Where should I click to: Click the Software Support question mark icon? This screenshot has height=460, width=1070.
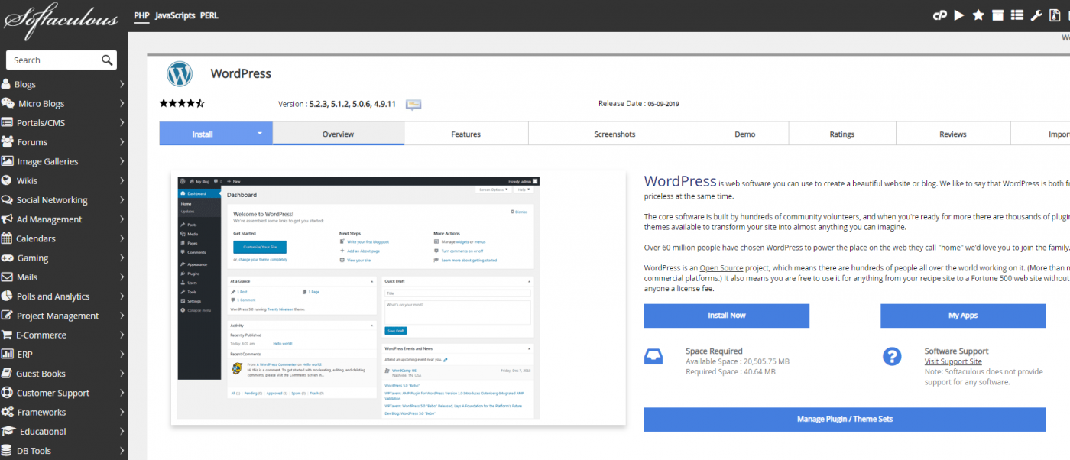891,356
